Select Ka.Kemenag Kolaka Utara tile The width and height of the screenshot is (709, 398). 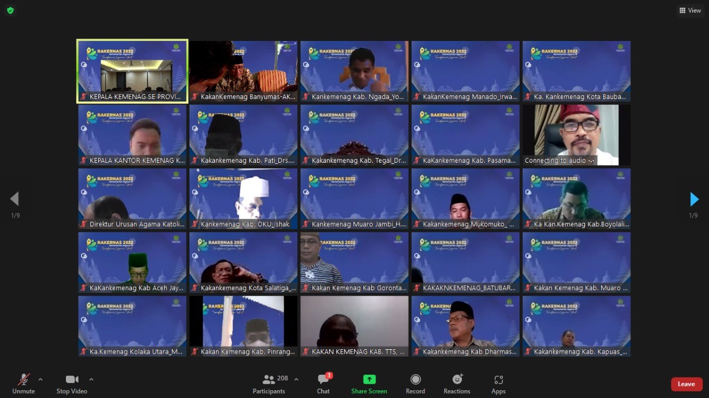[x=132, y=326]
